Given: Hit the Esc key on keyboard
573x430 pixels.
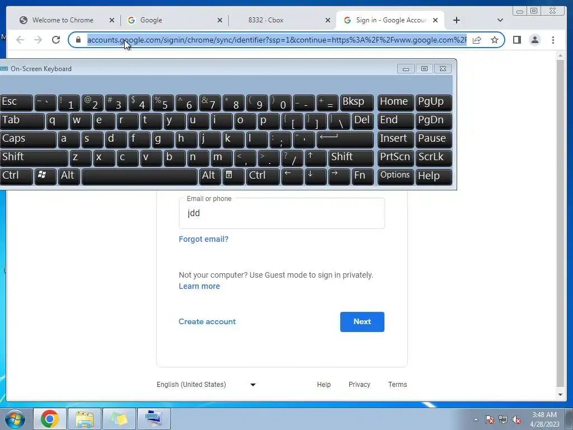Looking at the screenshot, I should (x=16, y=102).
